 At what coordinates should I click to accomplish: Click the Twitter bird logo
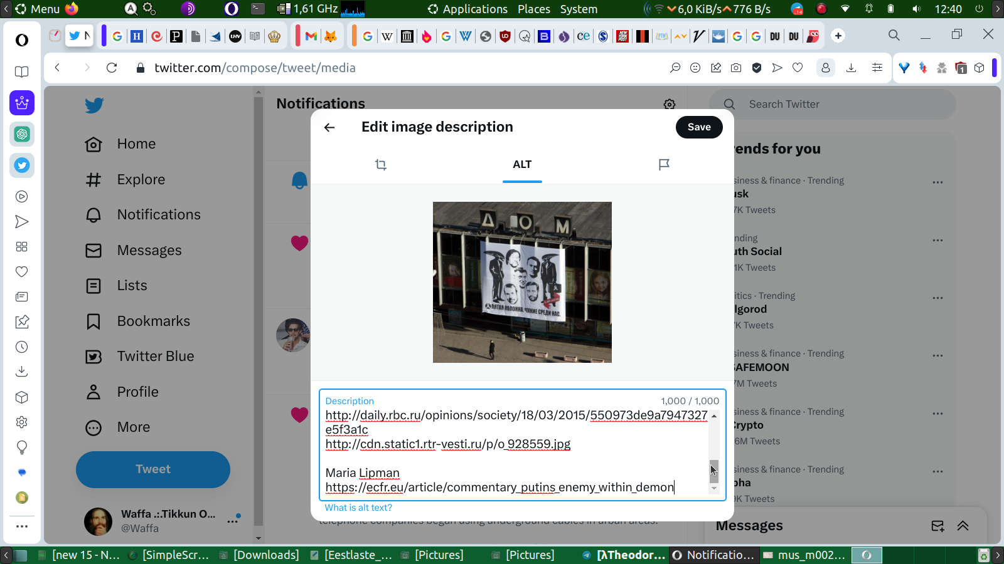94,105
